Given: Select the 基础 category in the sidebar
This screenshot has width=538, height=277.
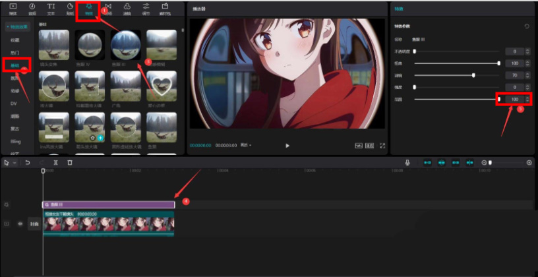Looking at the screenshot, I should [x=15, y=66].
